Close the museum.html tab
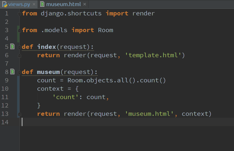 coord(84,4)
